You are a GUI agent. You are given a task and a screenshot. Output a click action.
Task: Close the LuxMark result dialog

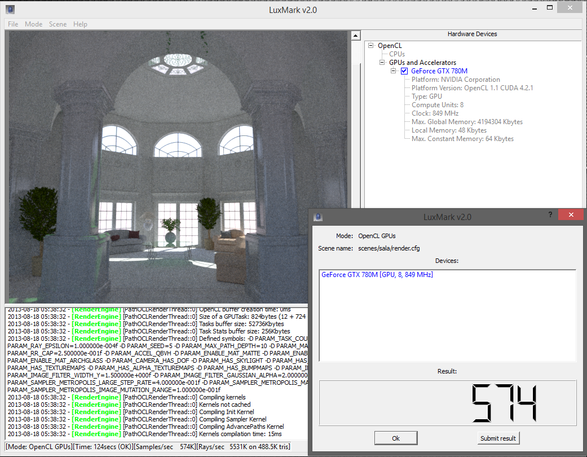(x=571, y=214)
